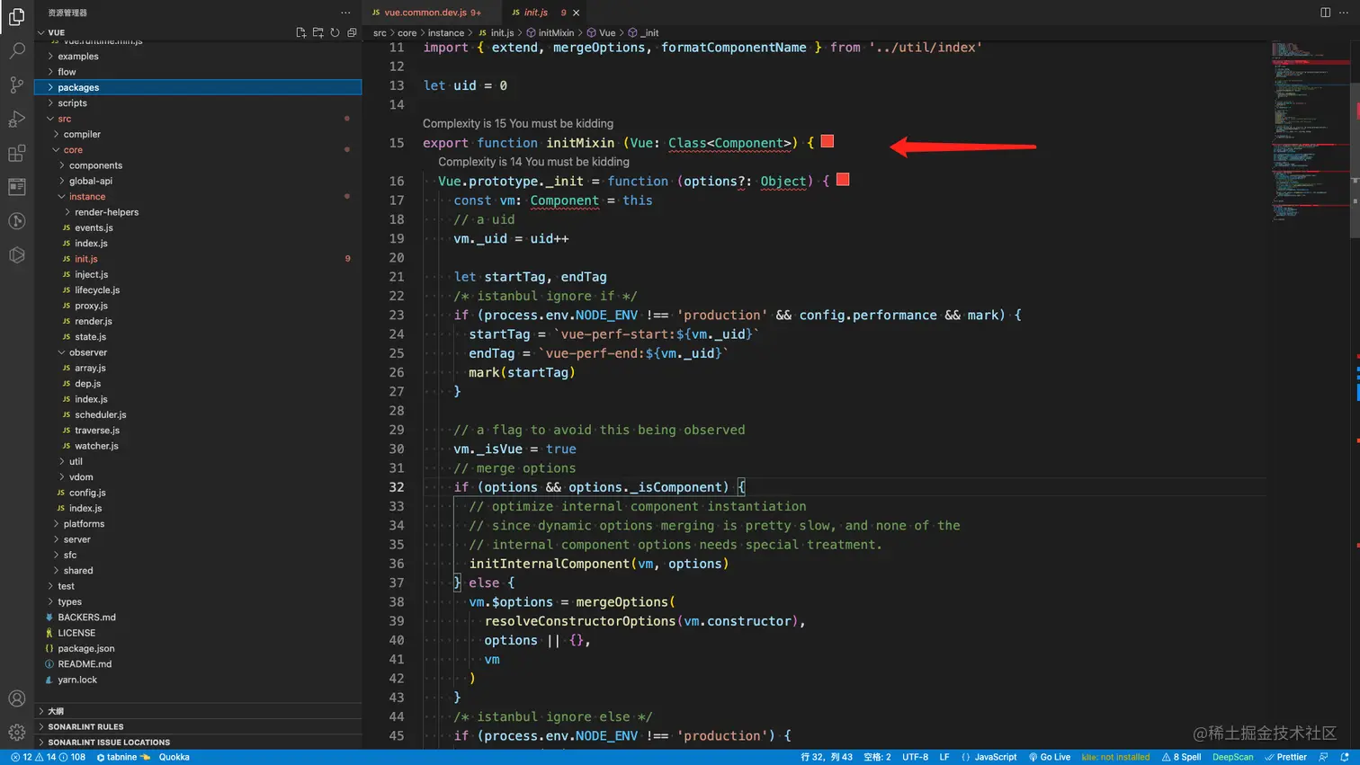Viewport: 1360px width, 765px height.
Task: Open the Extensions view
Action: (16, 153)
